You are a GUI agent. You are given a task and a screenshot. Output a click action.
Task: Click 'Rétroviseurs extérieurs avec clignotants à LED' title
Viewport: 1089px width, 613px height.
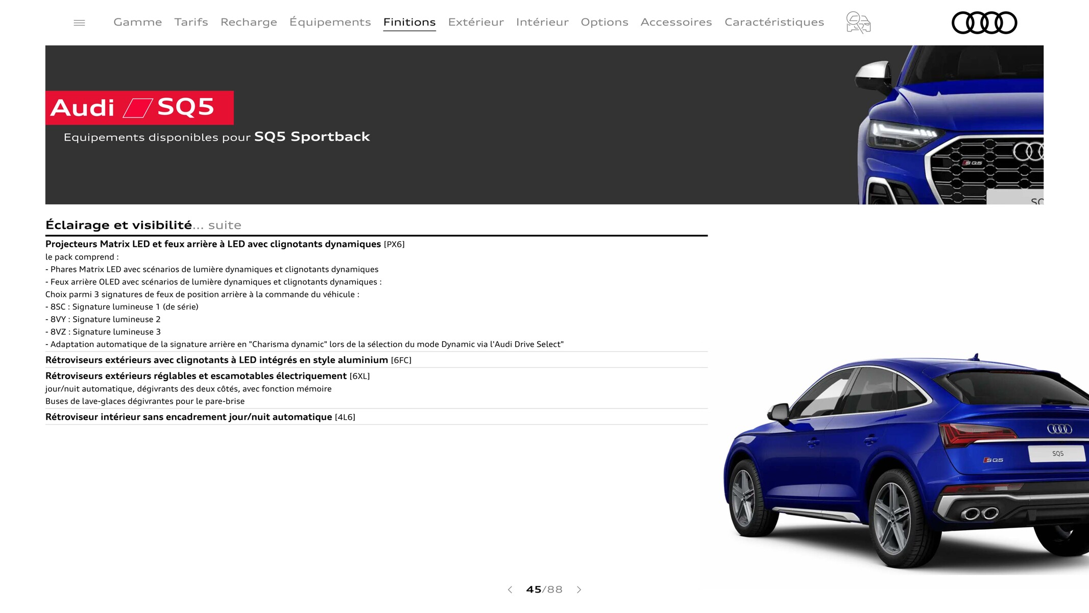216,360
